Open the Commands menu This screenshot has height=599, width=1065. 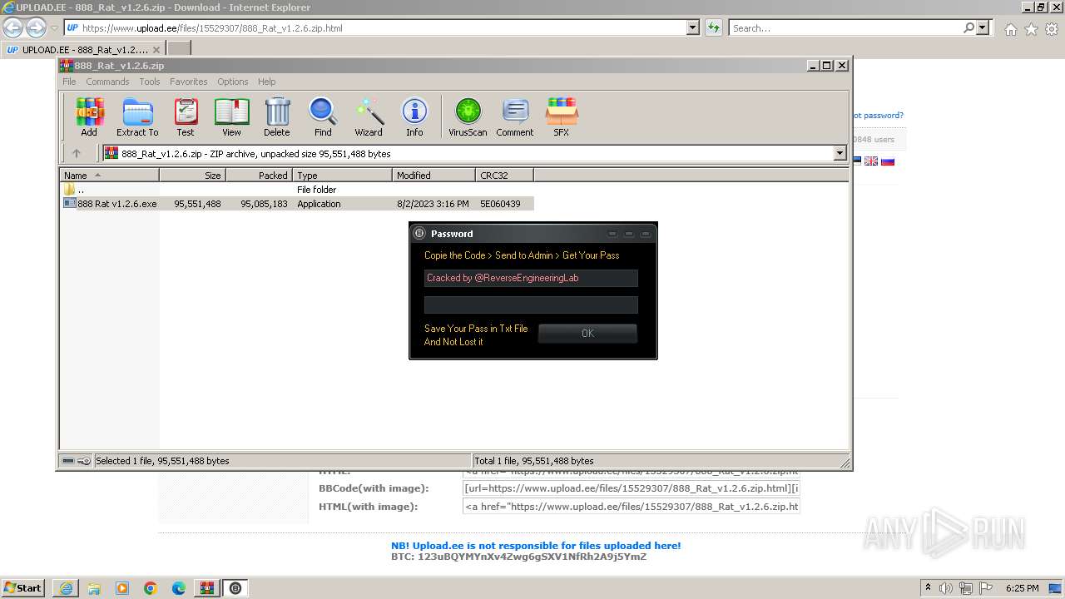(107, 82)
